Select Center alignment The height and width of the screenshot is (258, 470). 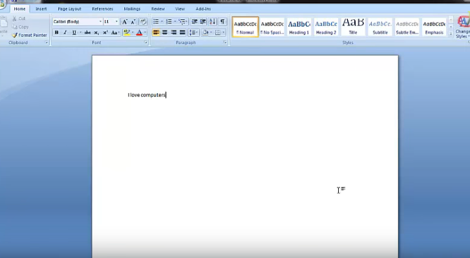pyautogui.click(x=165, y=32)
